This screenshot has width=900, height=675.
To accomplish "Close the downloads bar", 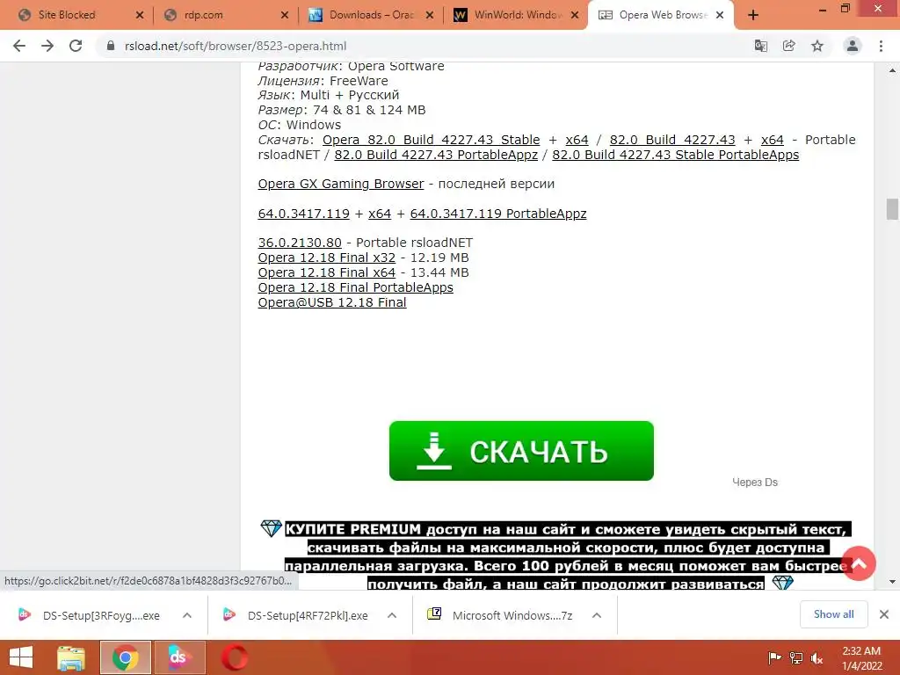I will click(x=884, y=614).
